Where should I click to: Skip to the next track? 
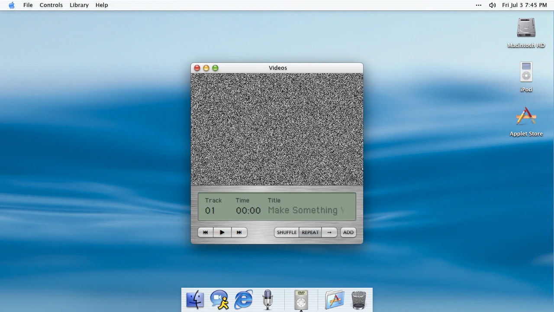(x=239, y=232)
